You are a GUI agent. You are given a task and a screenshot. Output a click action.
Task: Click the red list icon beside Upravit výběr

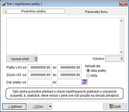click(36, 59)
